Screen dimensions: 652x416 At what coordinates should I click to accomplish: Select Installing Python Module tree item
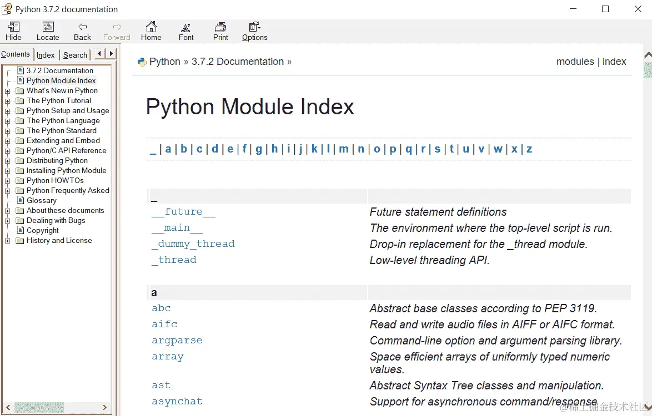(67, 171)
